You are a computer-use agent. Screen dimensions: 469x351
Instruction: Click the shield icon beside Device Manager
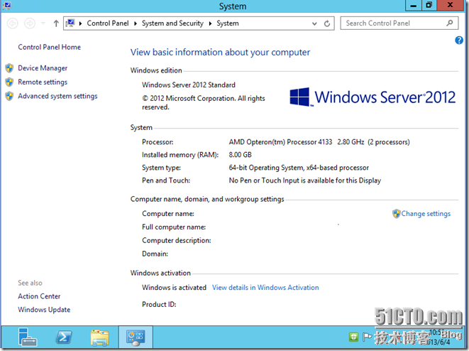(9, 68)
